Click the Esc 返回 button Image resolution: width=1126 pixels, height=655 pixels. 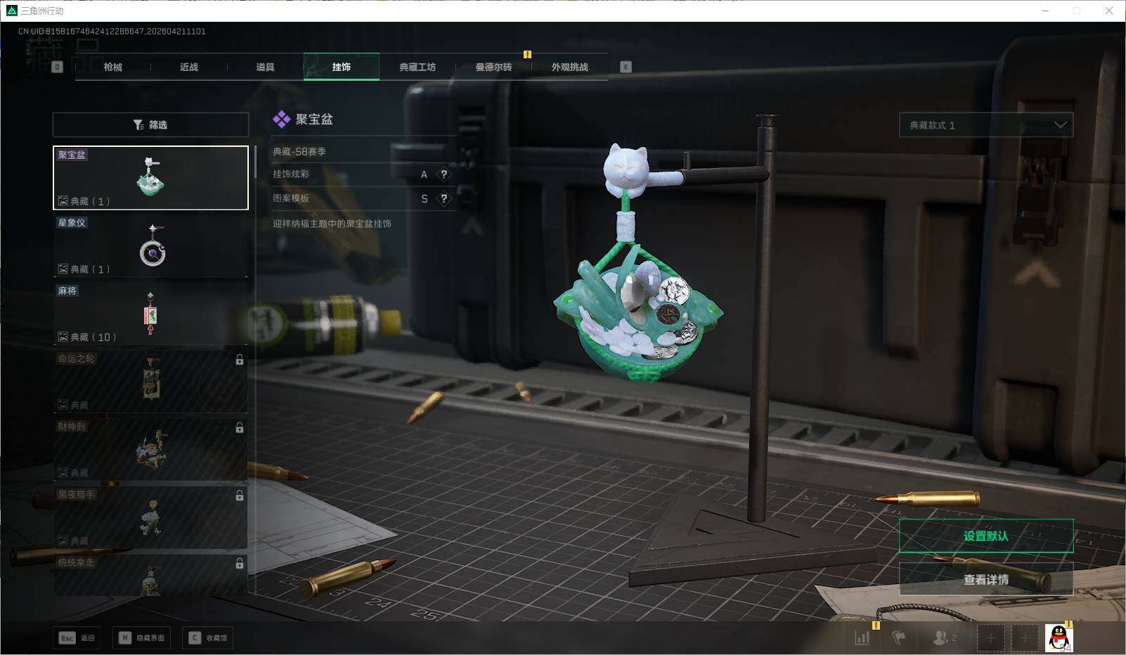point(77,637)
